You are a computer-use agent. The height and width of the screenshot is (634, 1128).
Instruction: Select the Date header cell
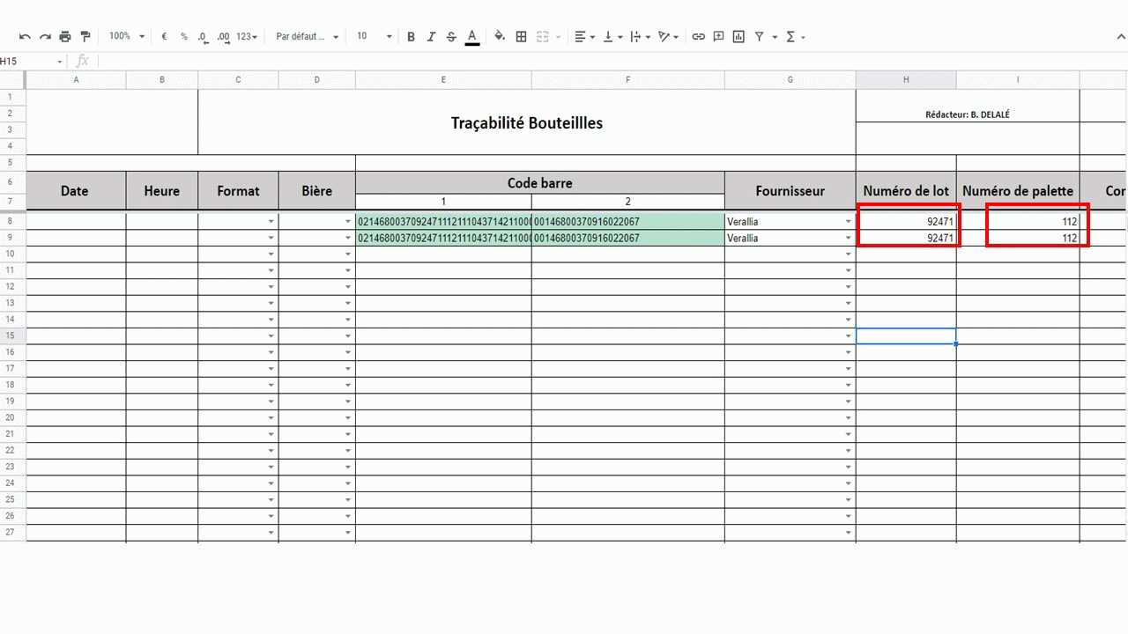pyautogui.click(x=76, y=191)
